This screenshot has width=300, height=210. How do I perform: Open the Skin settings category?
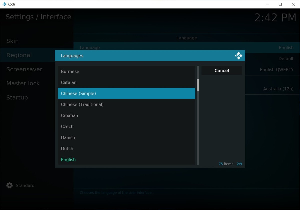(37, 41)
